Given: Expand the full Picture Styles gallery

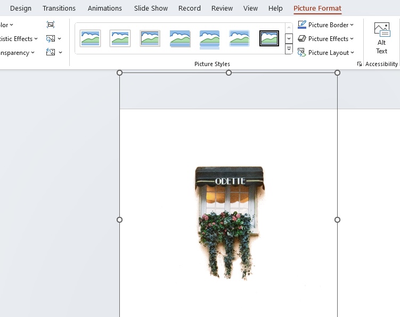Looking at the screenshot, I should click(x=289, y=49).
